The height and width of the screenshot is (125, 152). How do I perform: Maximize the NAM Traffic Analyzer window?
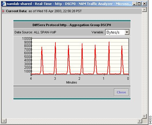139,4
